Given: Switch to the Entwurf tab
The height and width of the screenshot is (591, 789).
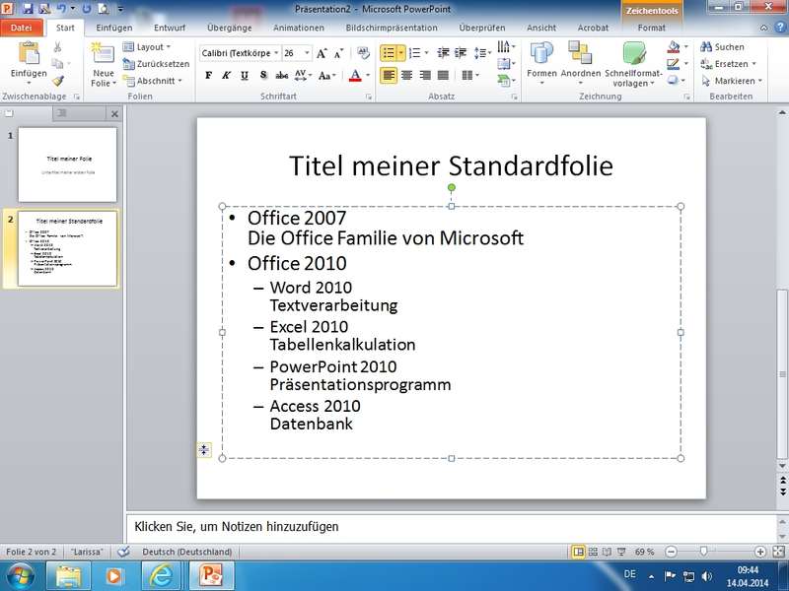Looking at the screenshot, I should click(x=170, y=28).
